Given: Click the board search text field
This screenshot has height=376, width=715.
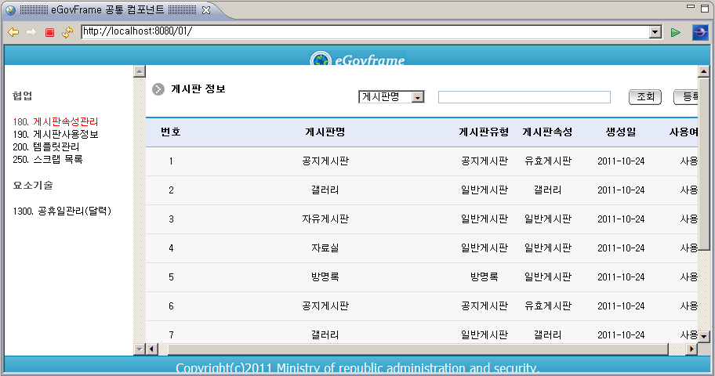Looking at the screenshot, I should coord(524,97).
